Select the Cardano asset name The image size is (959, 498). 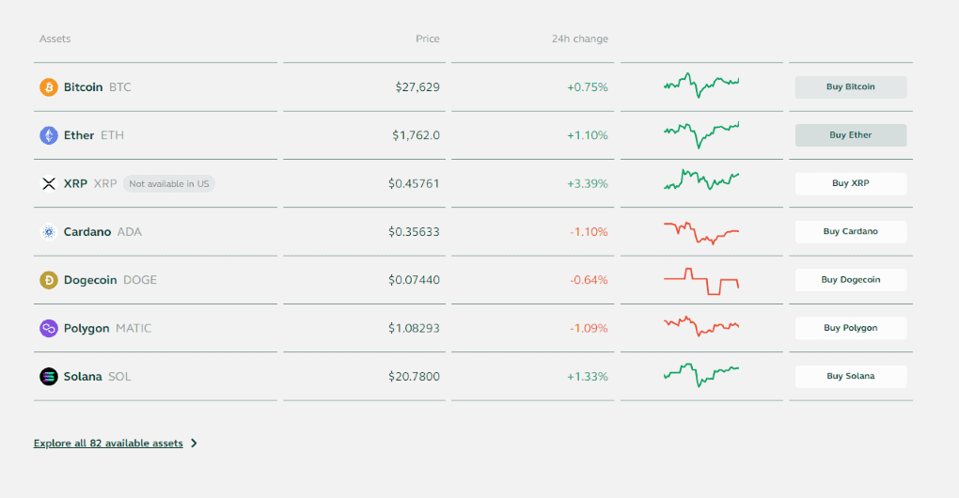click(87, 231)
